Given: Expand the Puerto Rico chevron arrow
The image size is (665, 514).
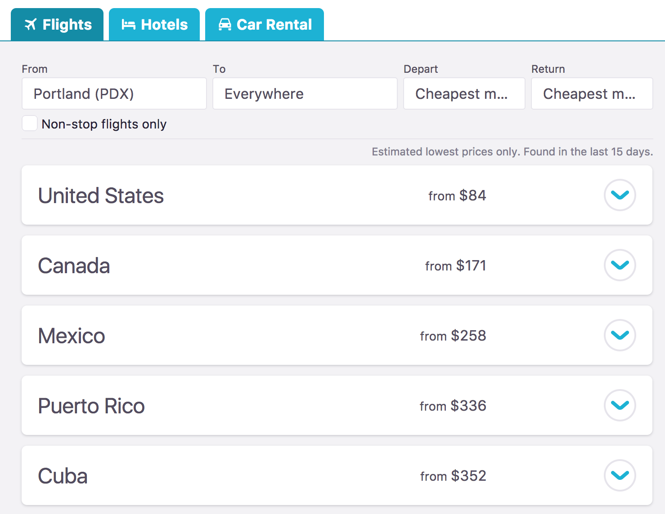Looking at the screenshot, I should [x=620, y=405].
